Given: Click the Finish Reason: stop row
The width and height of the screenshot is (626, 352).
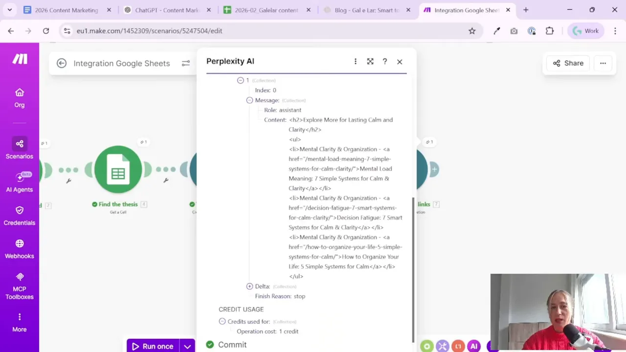Looking at the screenshot, I should click(280, 296).
